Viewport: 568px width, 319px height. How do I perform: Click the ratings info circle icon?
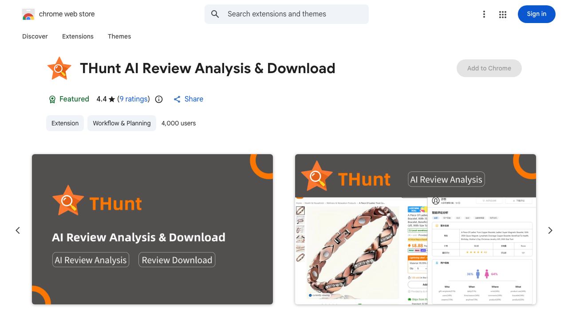159,99
